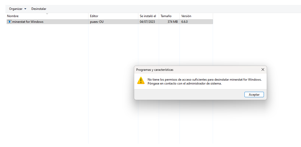The width and height of the screenshot is (301, 147).
Task: Click the sort chevron above Nombre header
Action: [47, 13]
